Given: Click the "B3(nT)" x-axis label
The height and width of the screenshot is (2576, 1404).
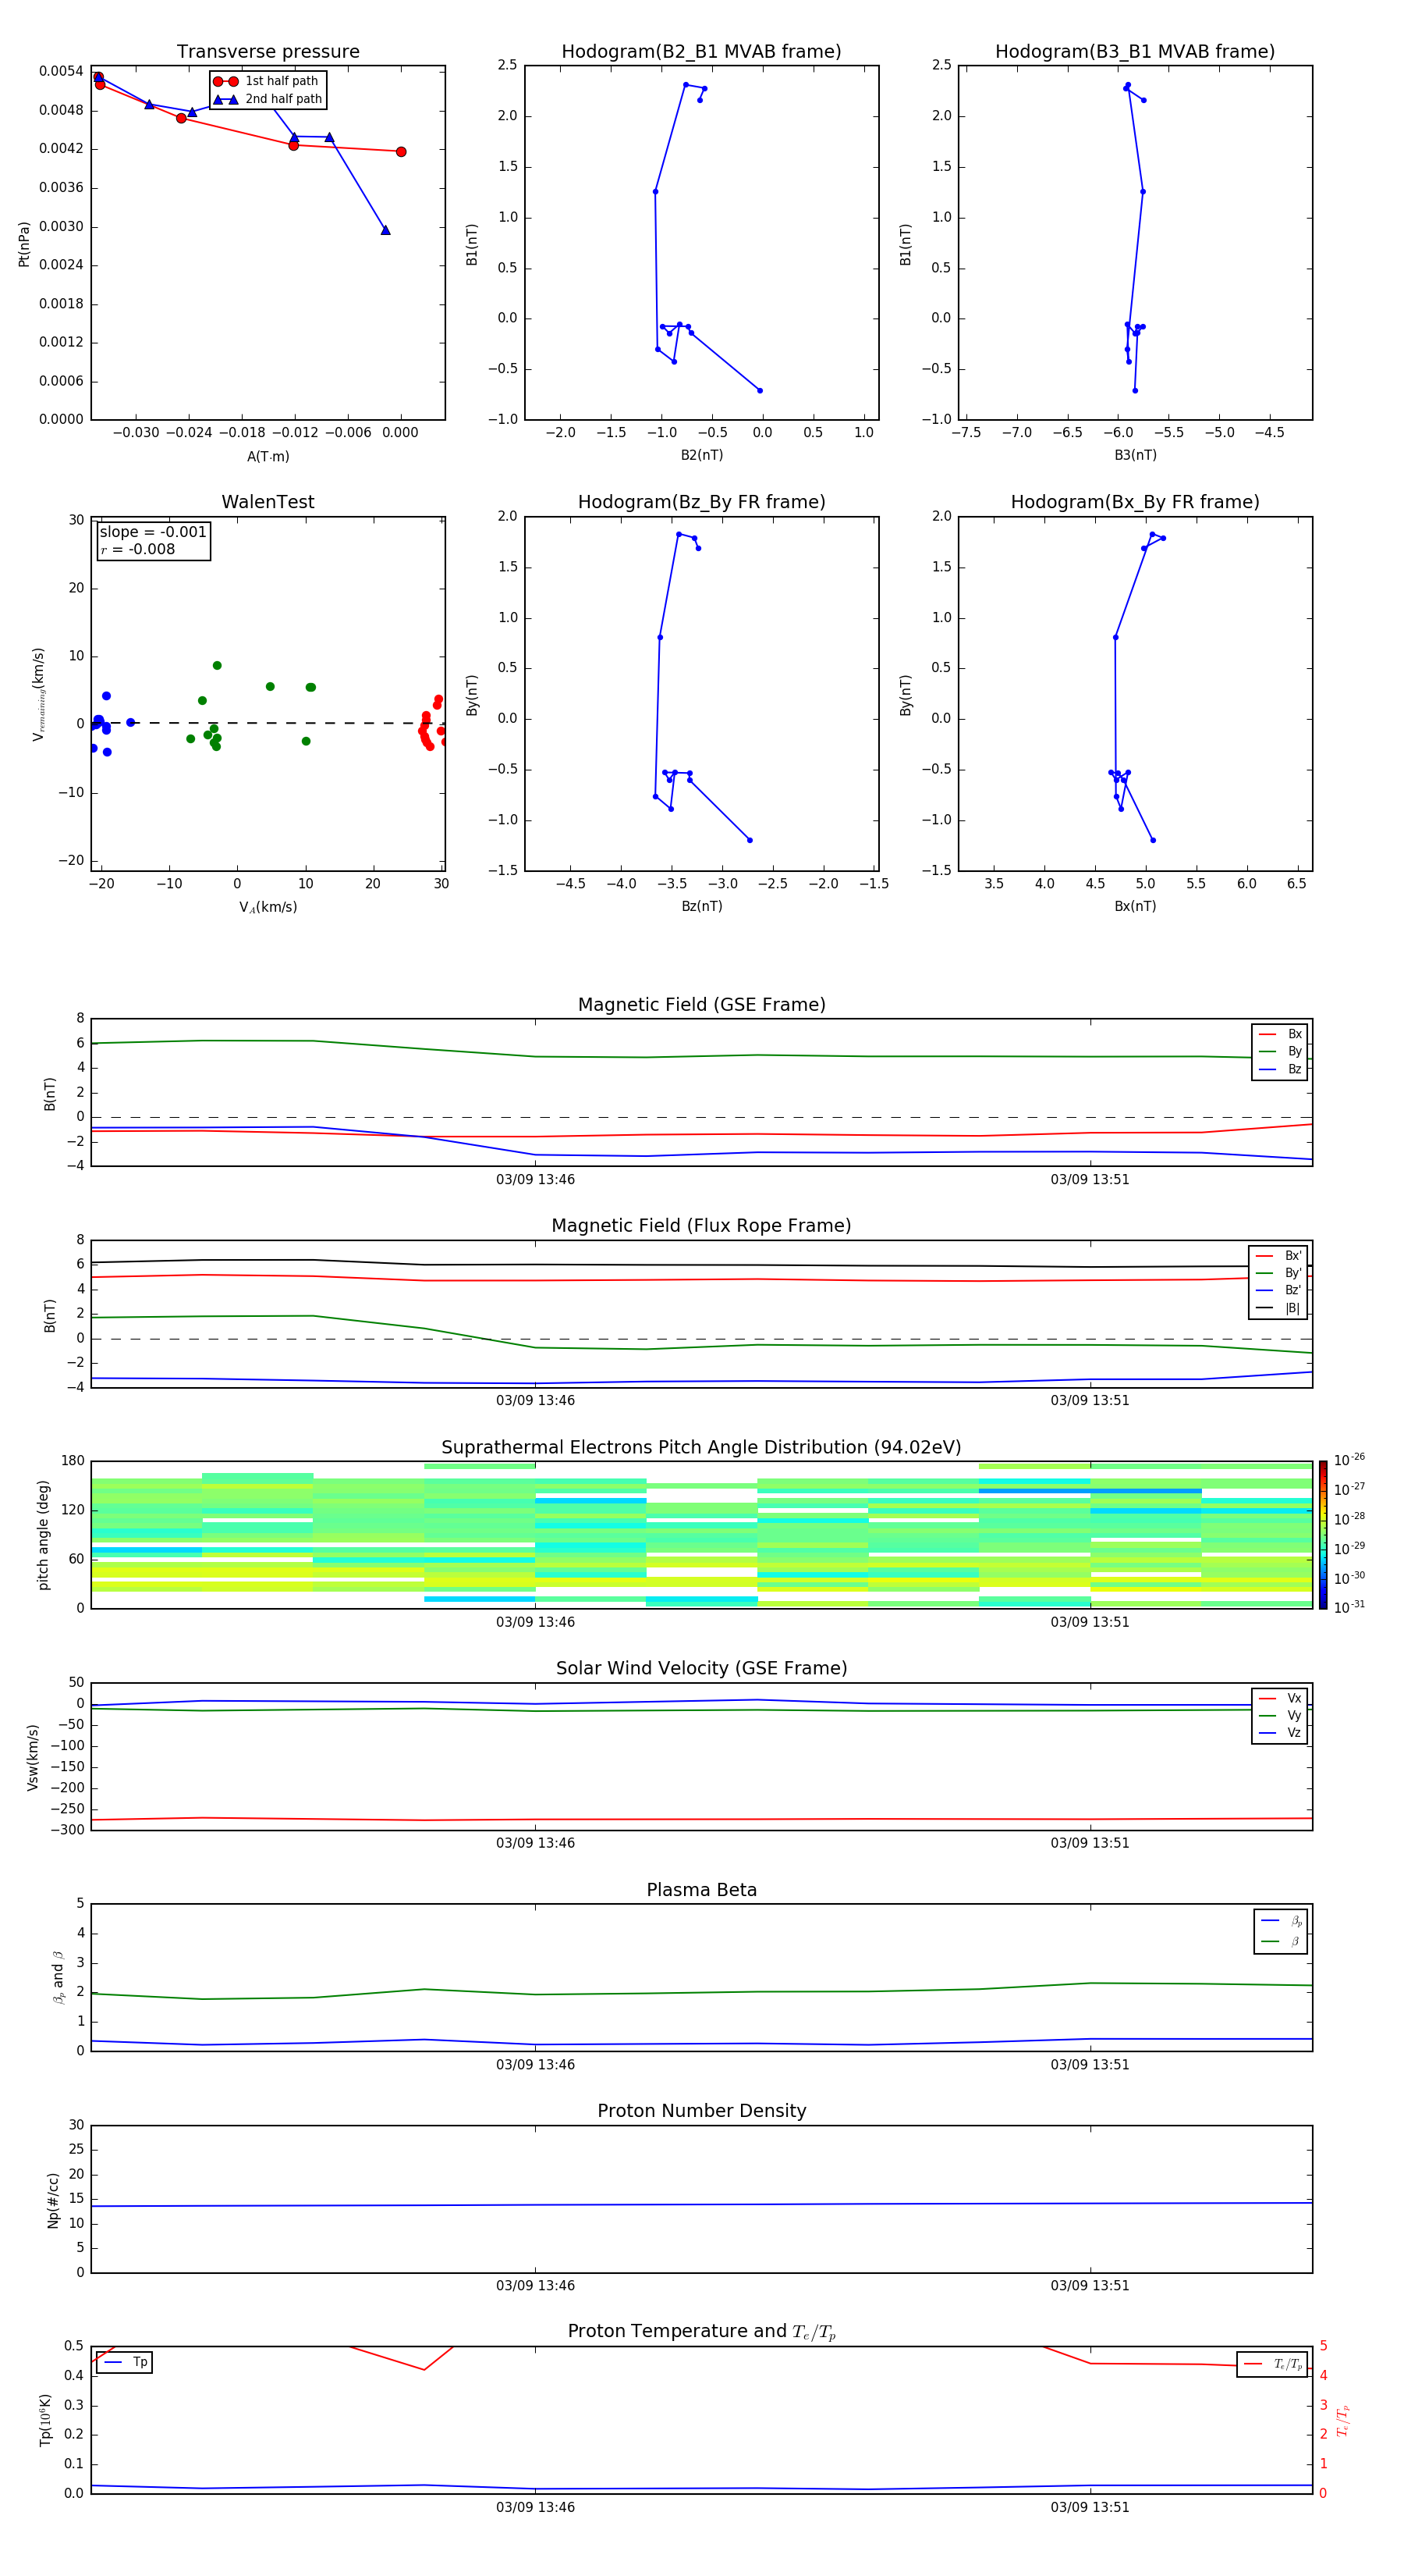Looking at the screenshot, I should pyautogui.click(x=1135, y=455).
